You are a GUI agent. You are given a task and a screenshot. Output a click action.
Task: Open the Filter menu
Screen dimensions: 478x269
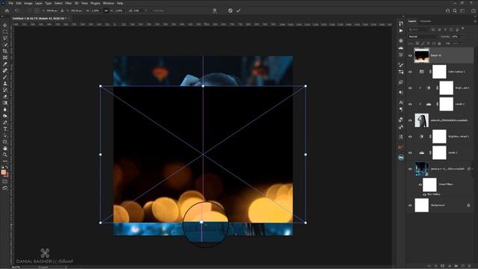pos(68,3)
